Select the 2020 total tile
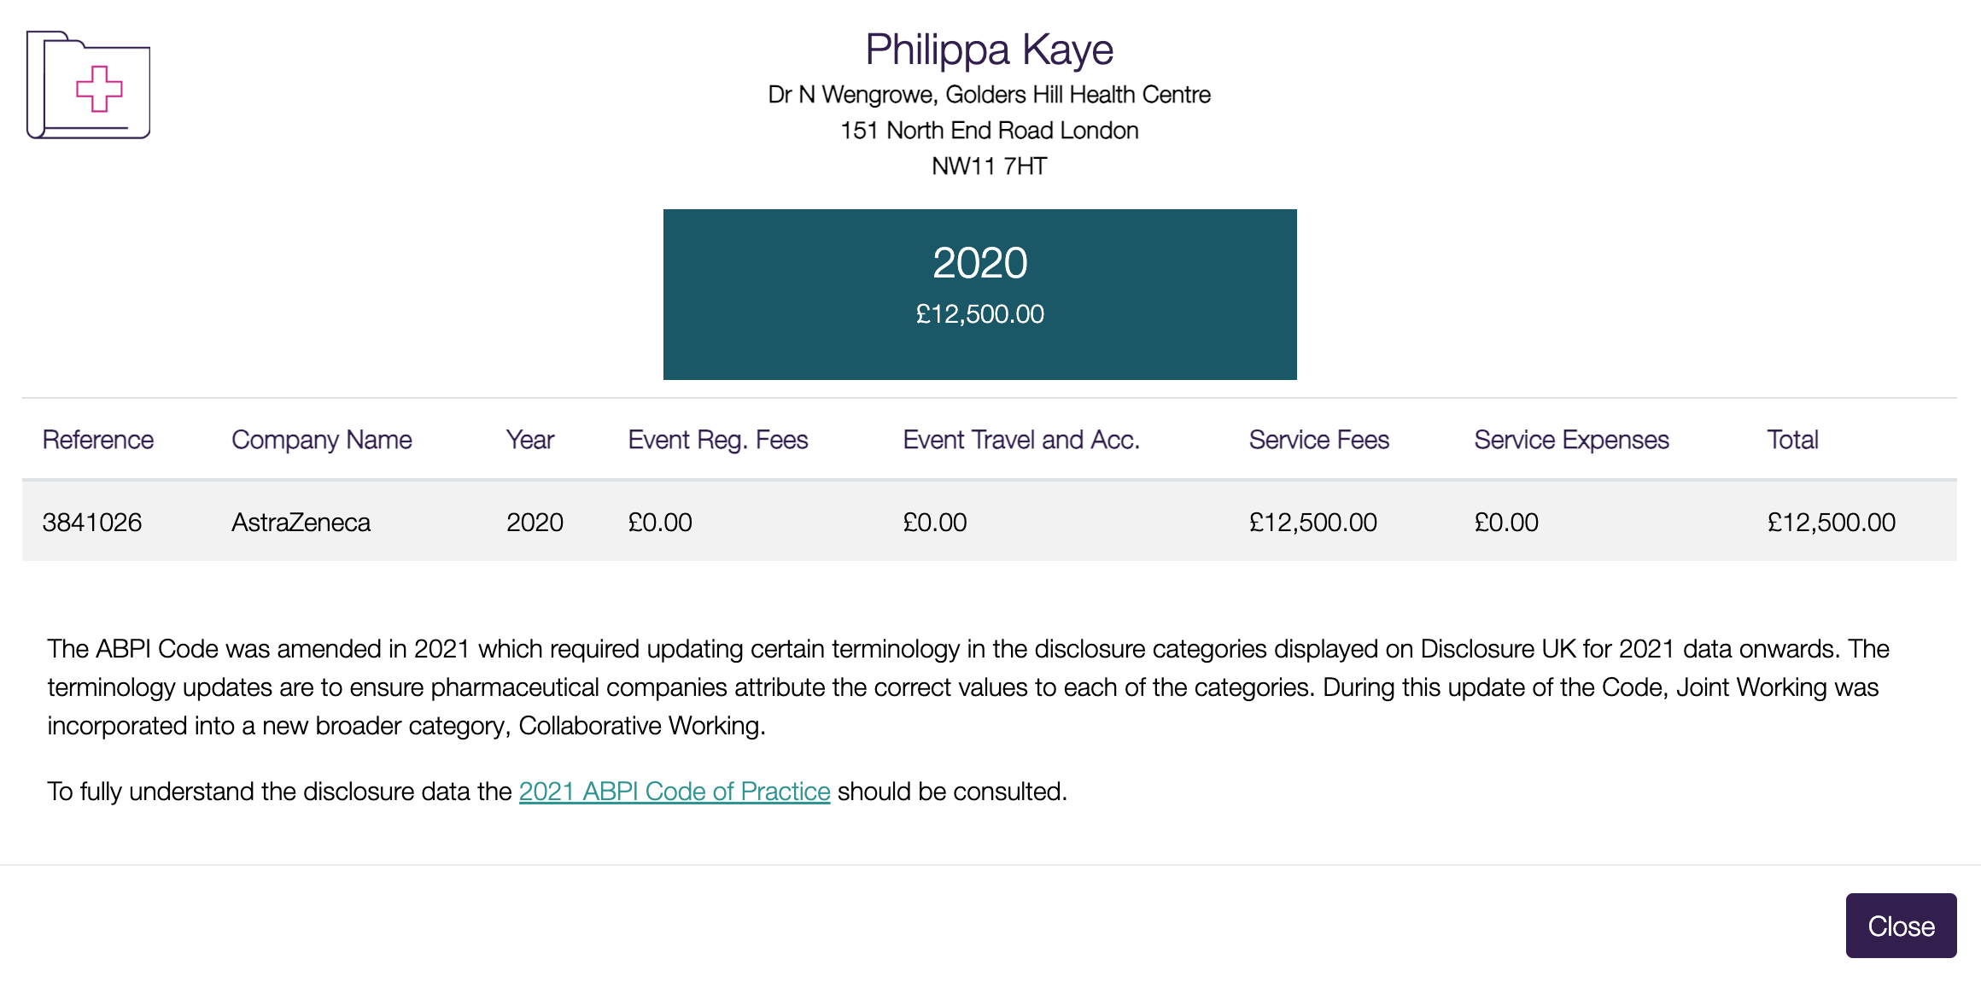The height and width of the screenshot is (982, 1981). (x=980, y=295)
